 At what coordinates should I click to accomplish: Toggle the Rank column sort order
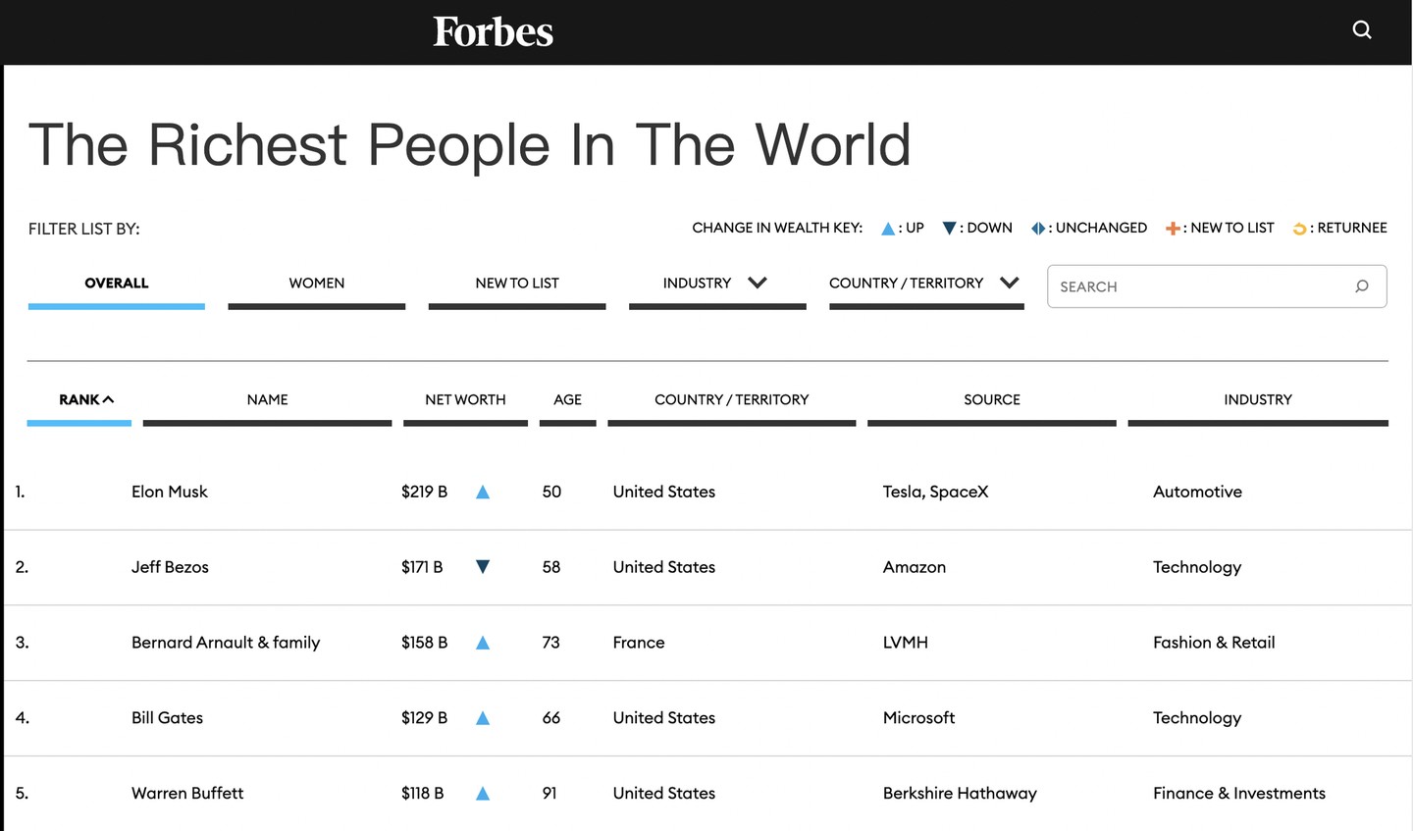pyautogui.click(x=85, y=400)
